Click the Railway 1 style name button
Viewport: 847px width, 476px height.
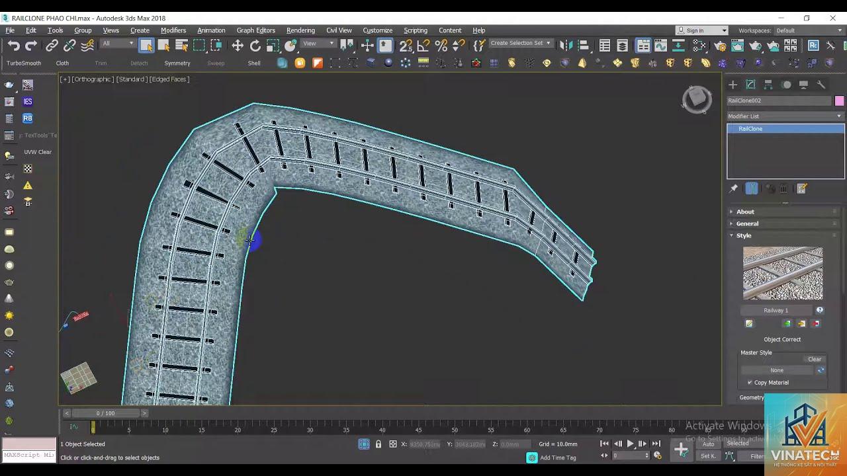pos(776,310)
